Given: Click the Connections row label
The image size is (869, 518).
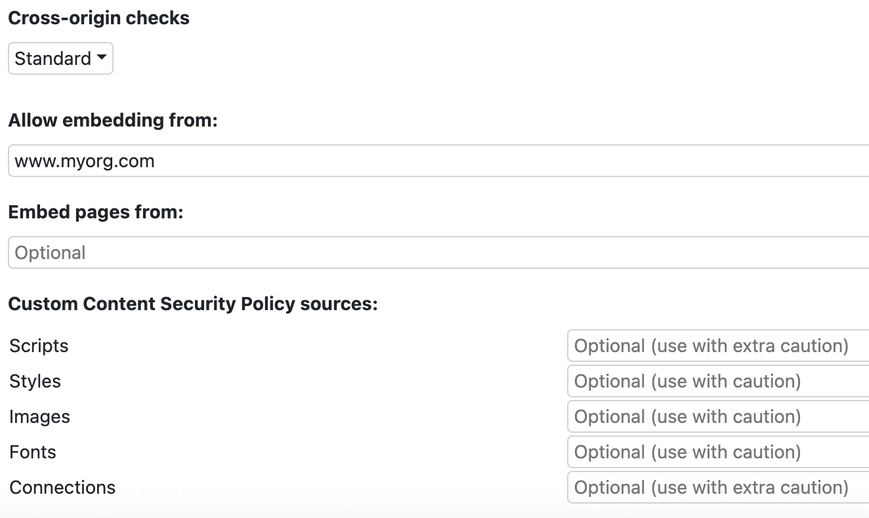Looking at the screenshot, I should click(x=62, y=487).
